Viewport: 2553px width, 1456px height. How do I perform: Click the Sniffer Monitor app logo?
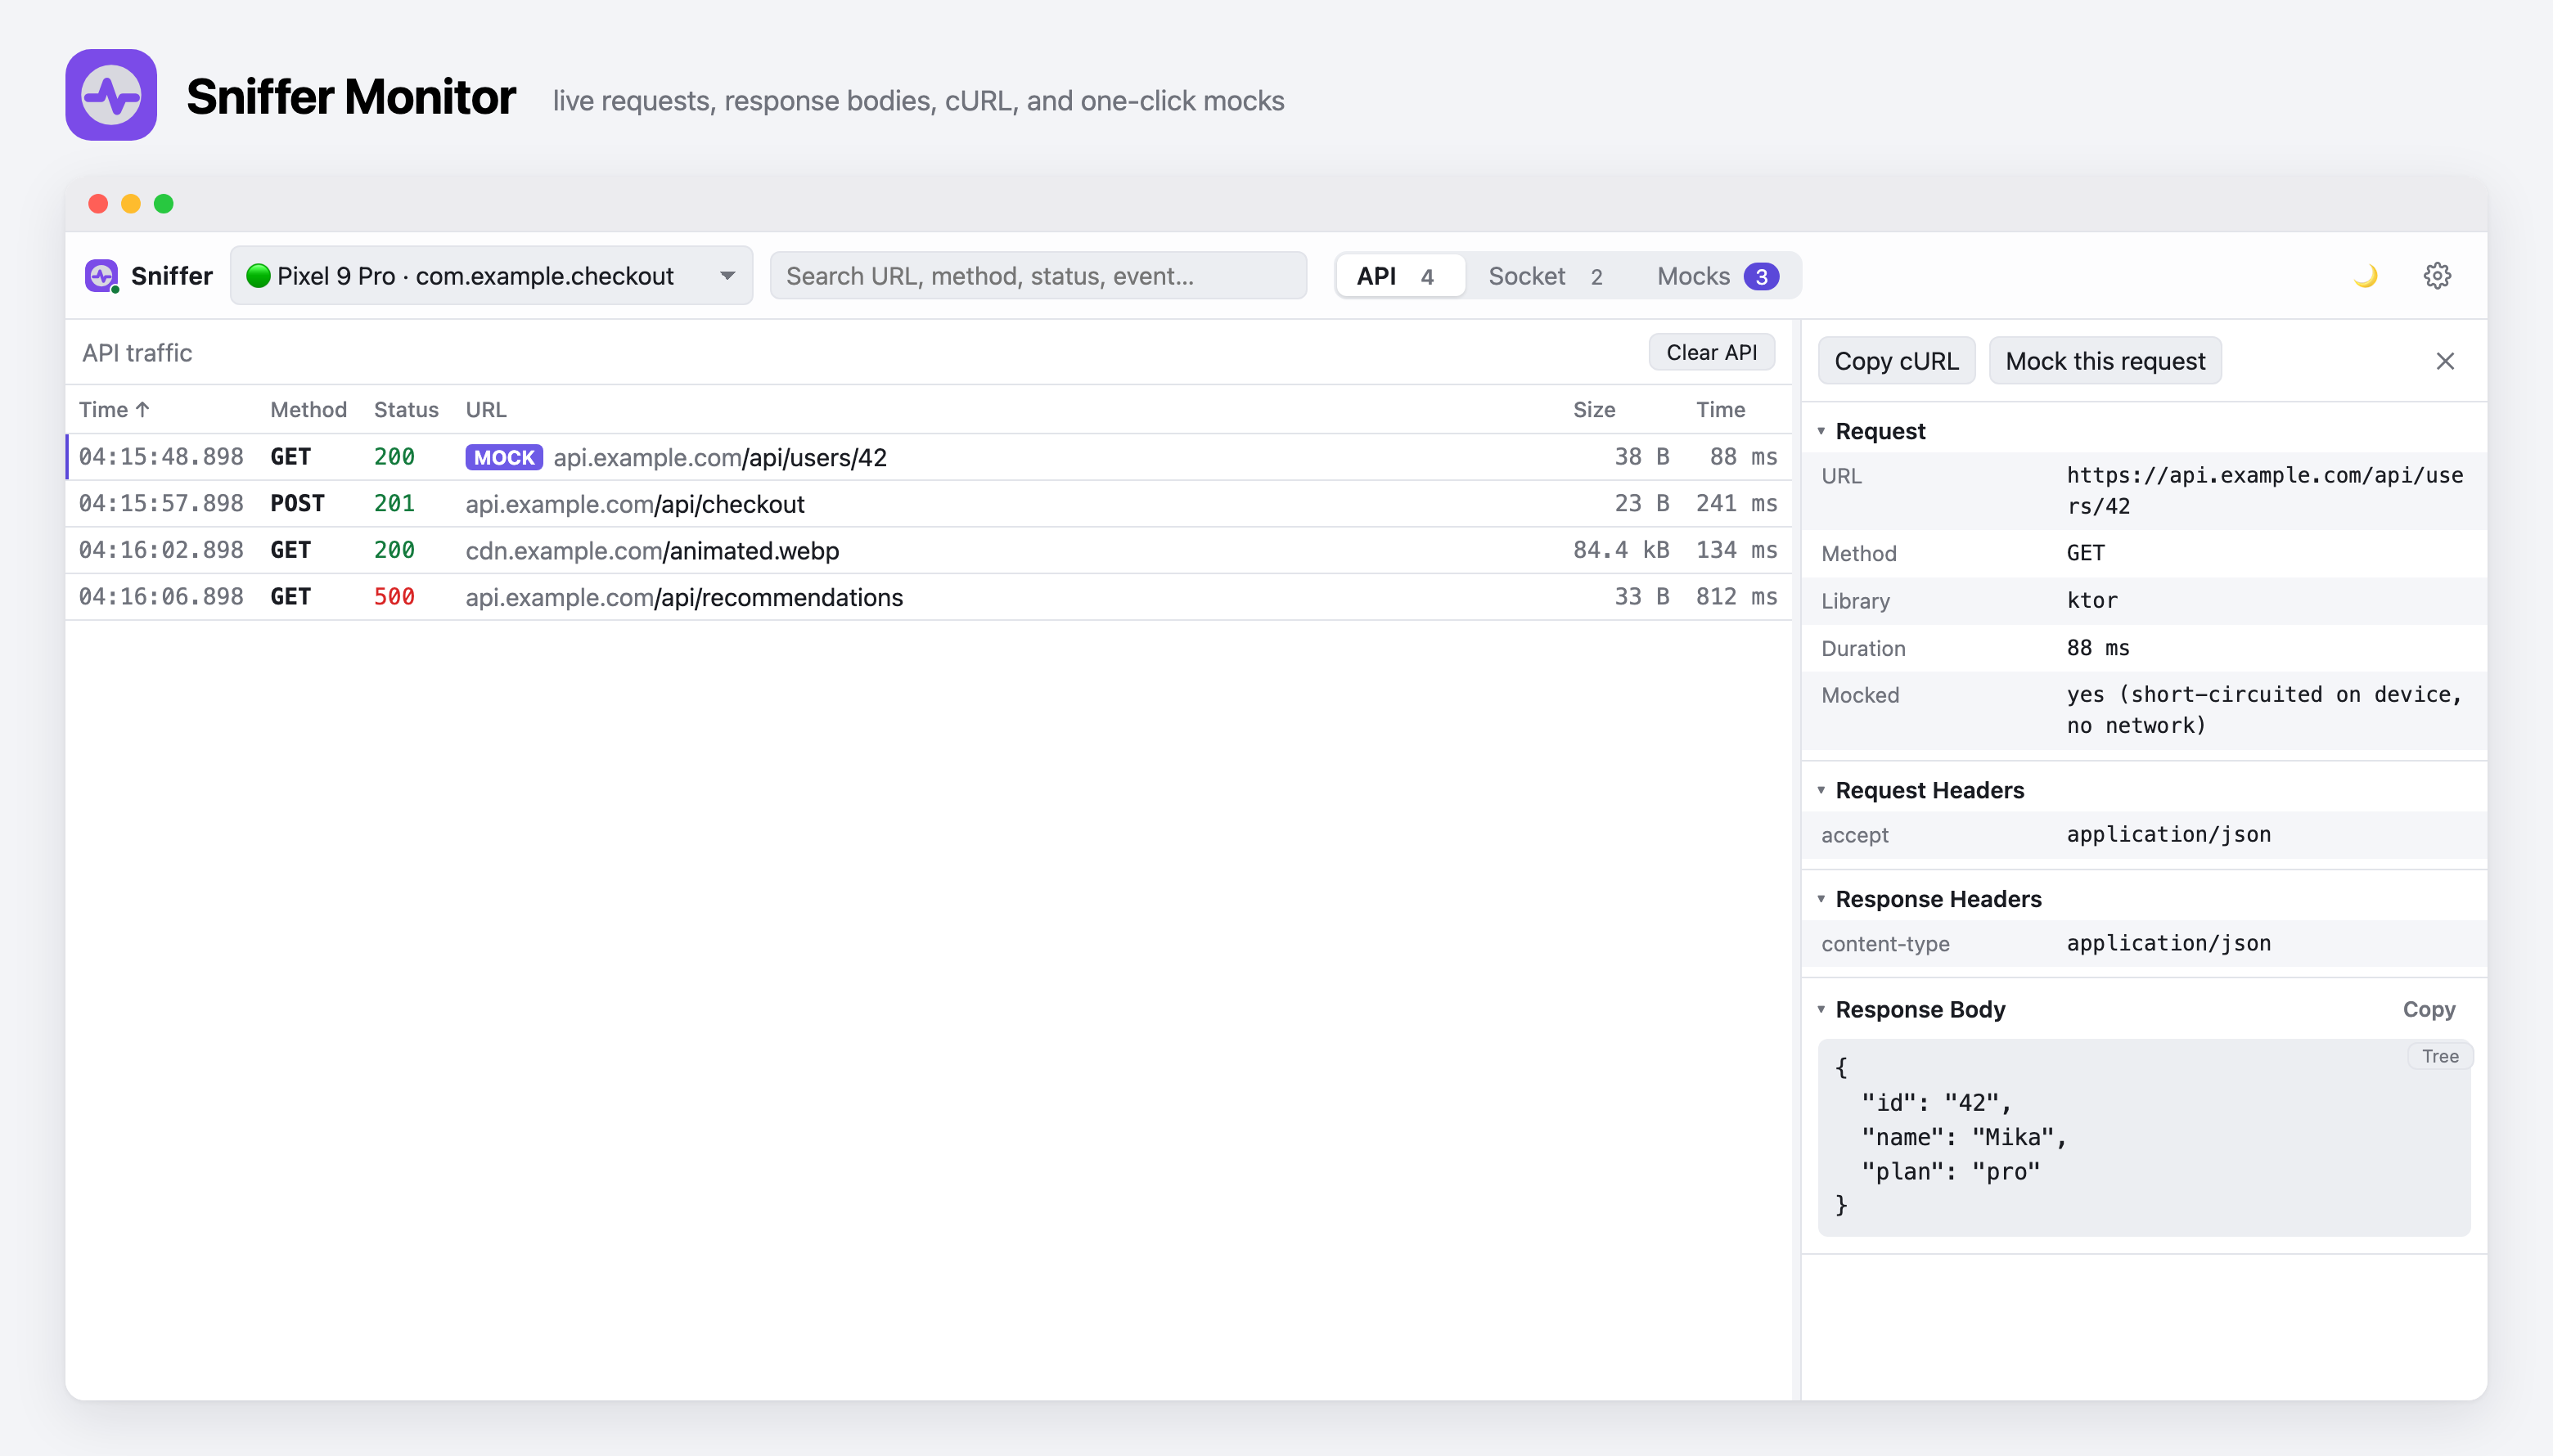click(x=111, y=95)
